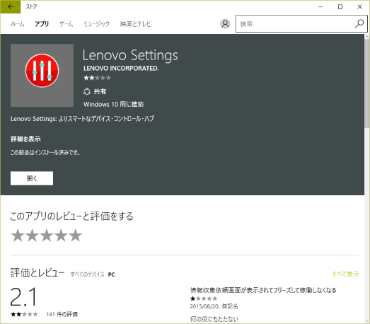Viewport: 370px width, 324px height.
Task: Show all reviews via すべて表示
Action: 345,274
